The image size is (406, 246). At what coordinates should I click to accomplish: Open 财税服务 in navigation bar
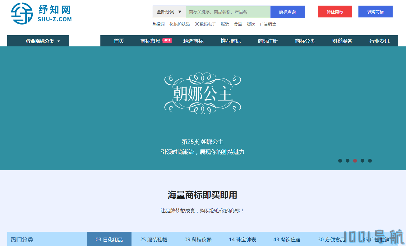(342, 41)
